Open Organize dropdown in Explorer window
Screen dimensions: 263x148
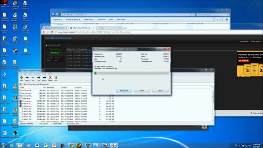pos(58,19)
